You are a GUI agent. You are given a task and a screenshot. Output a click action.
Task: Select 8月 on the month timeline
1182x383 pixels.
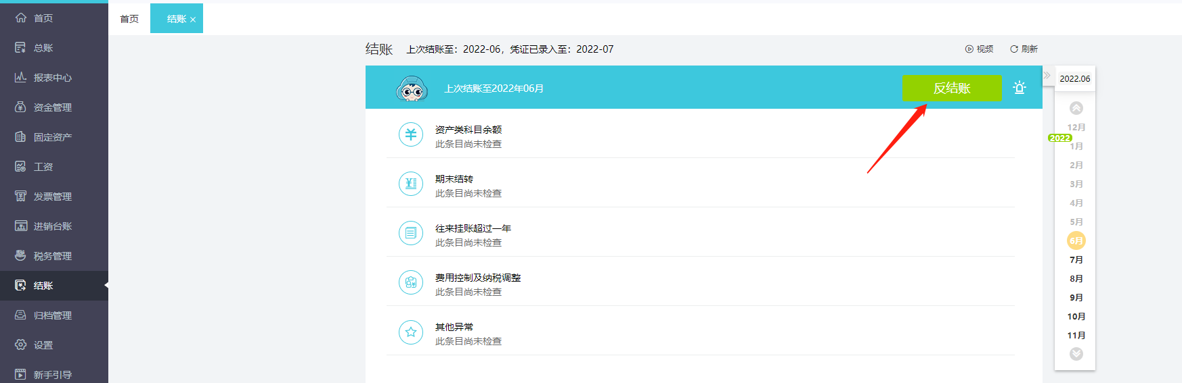coord(1076,279)
